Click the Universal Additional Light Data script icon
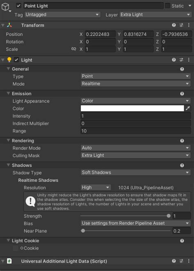Image resolution: width=194 pixels, height=271 pixels. [x=9, y=261]
